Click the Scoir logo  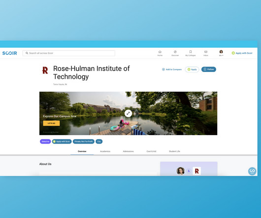10,53
